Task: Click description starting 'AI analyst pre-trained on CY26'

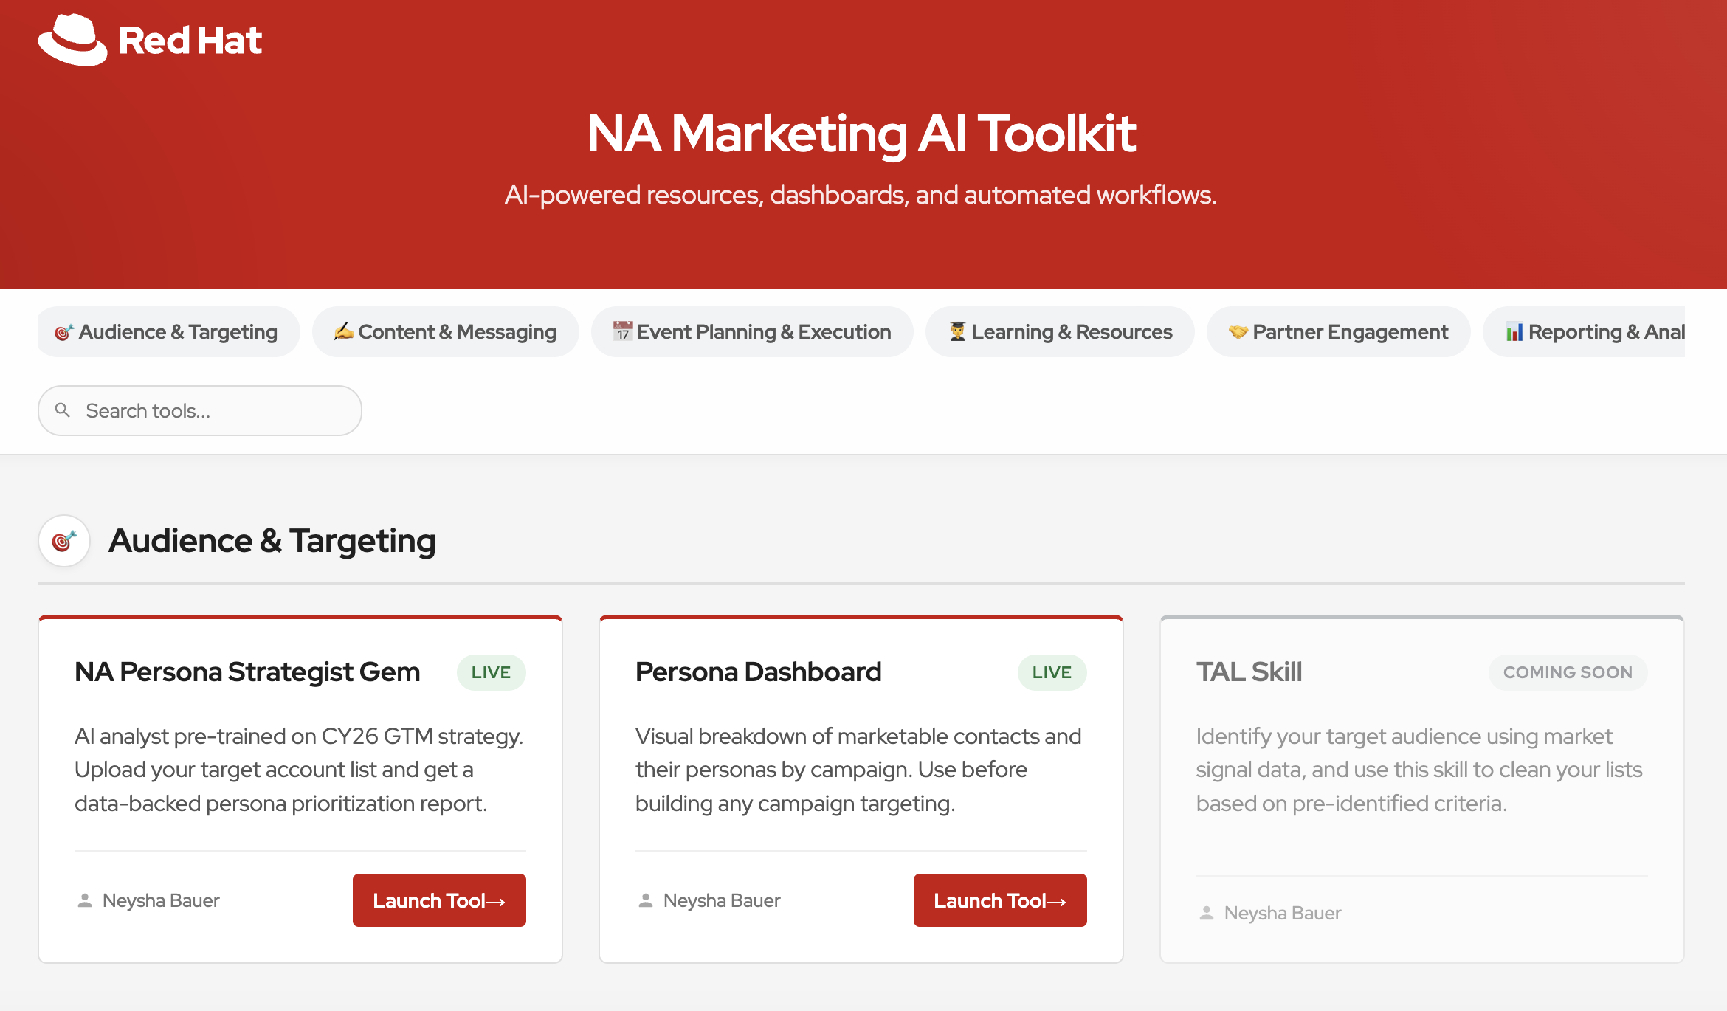Action: [299, 770]
